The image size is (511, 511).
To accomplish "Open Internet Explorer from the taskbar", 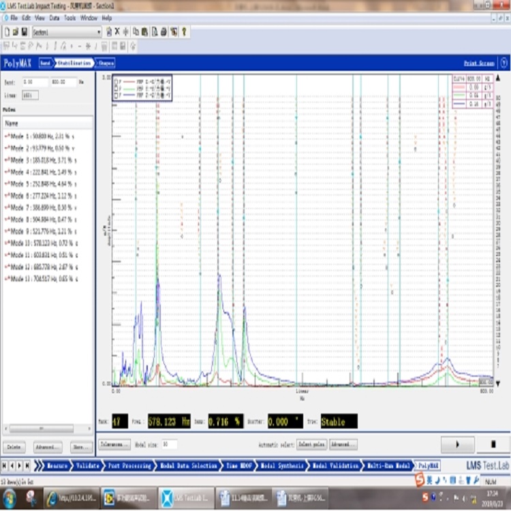I will coord(72,499).
